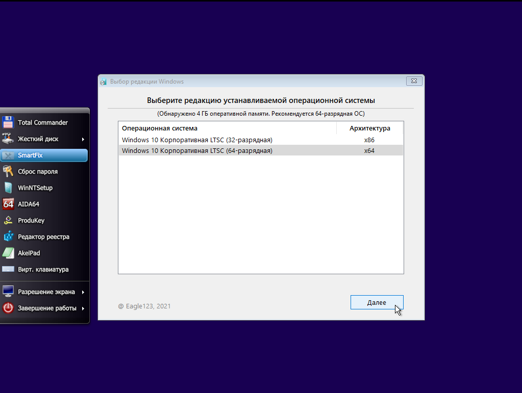
Task: Click the ProduKey key icon
Action: (x=8, y=221)
